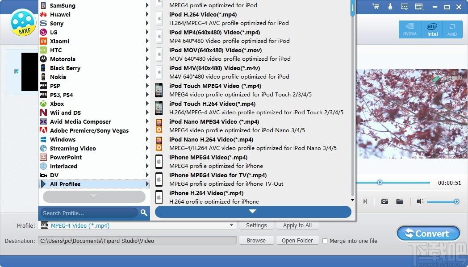This screenshot has width=468, height=267.
Task: Choose iPod H.264 Video(*.mp4) format
Action: 252,18
